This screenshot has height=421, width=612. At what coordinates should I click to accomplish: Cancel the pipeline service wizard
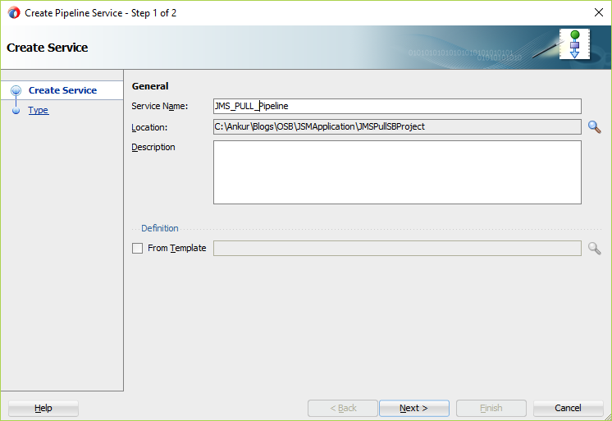(569, 408)
